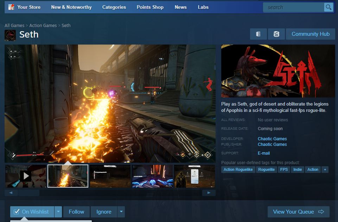Select the dark desert menu screenshot thumbnail
The height and width of the screenshot is (222, 338).
tap(110, 176)
